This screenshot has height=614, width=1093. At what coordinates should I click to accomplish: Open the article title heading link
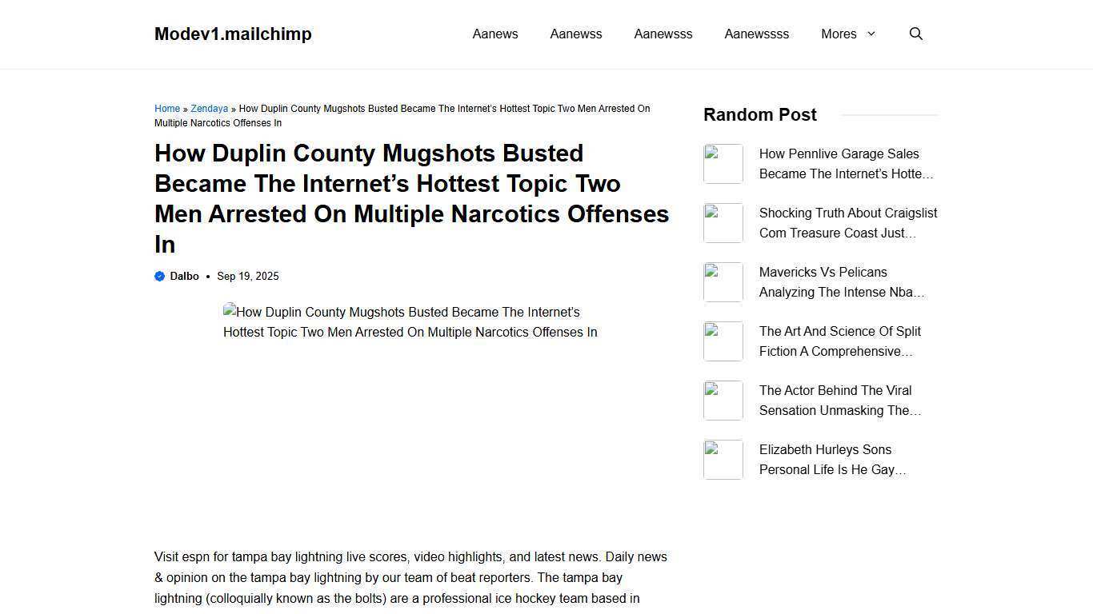(411, 198)
